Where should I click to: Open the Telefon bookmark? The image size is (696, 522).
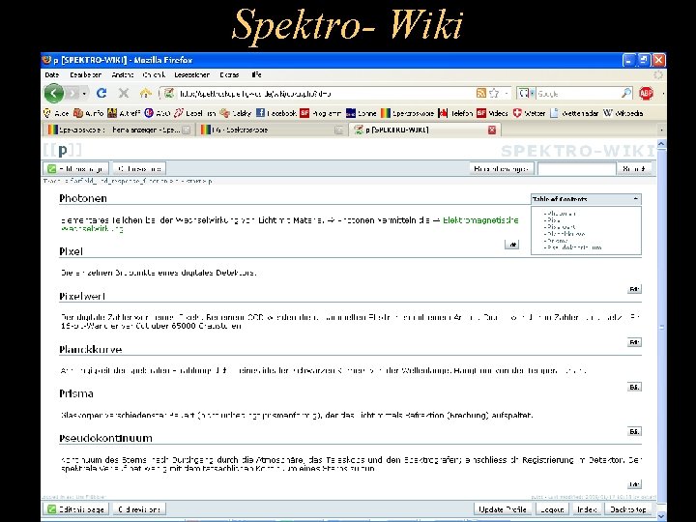pyautogui.click(x=455, y=113)
